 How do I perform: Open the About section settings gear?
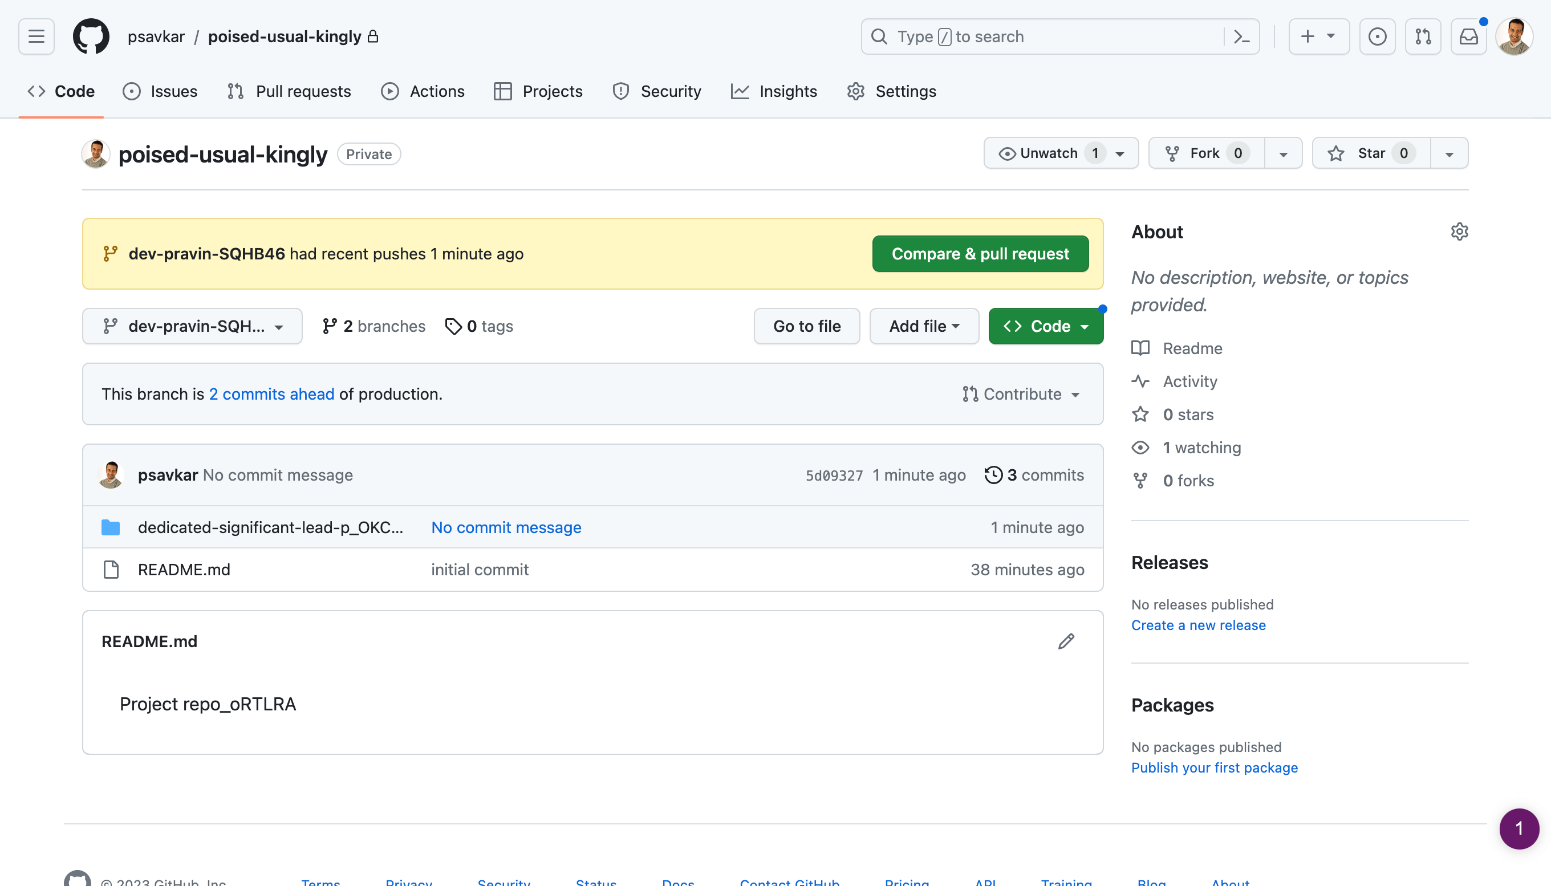click(1460, 231)
